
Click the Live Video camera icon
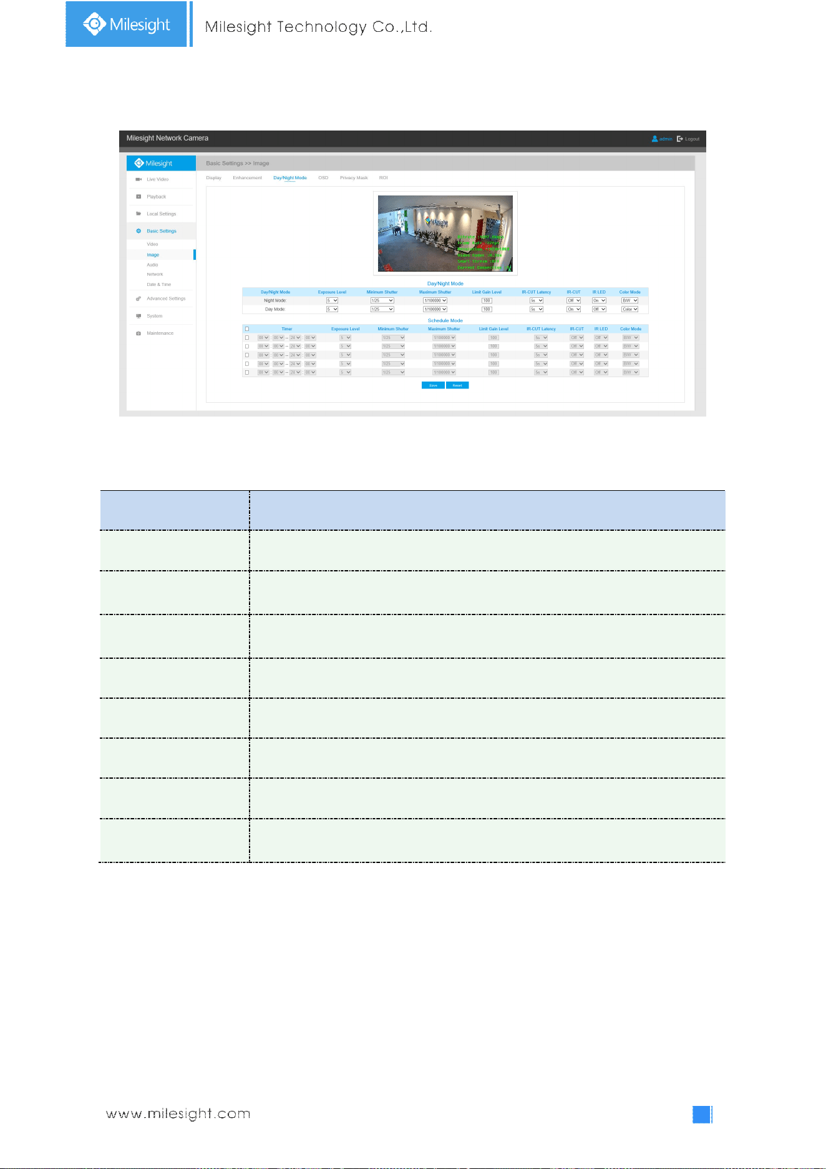138,179
